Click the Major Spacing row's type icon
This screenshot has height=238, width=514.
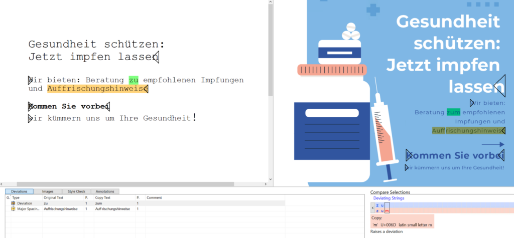[13, 209]
